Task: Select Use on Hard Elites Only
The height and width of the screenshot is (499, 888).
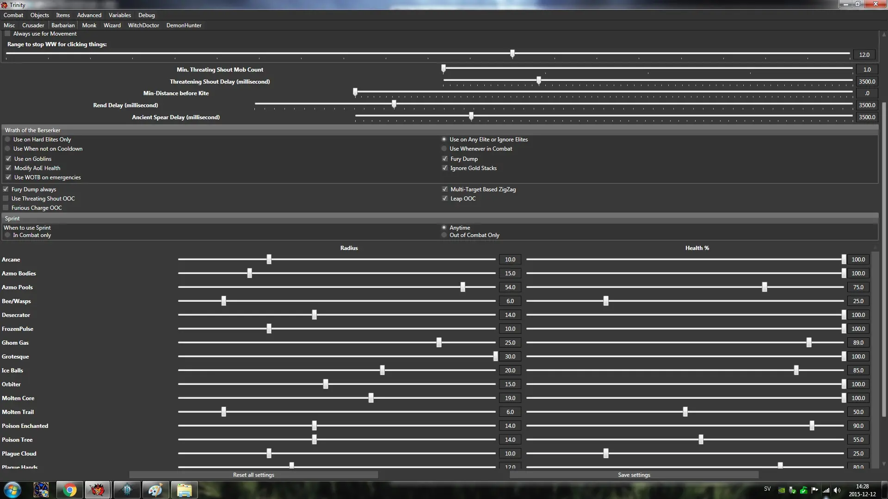Action: 7,140
